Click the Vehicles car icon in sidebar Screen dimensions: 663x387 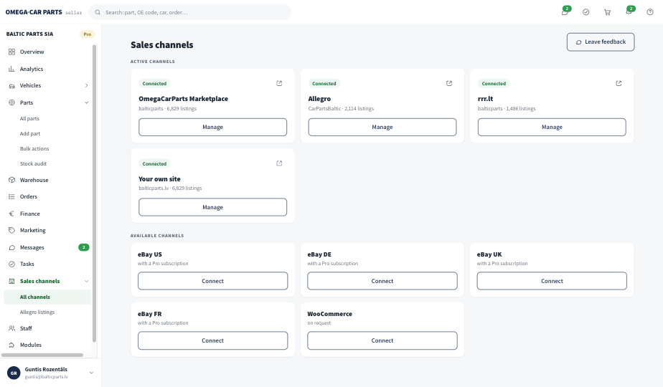[11, 86]
